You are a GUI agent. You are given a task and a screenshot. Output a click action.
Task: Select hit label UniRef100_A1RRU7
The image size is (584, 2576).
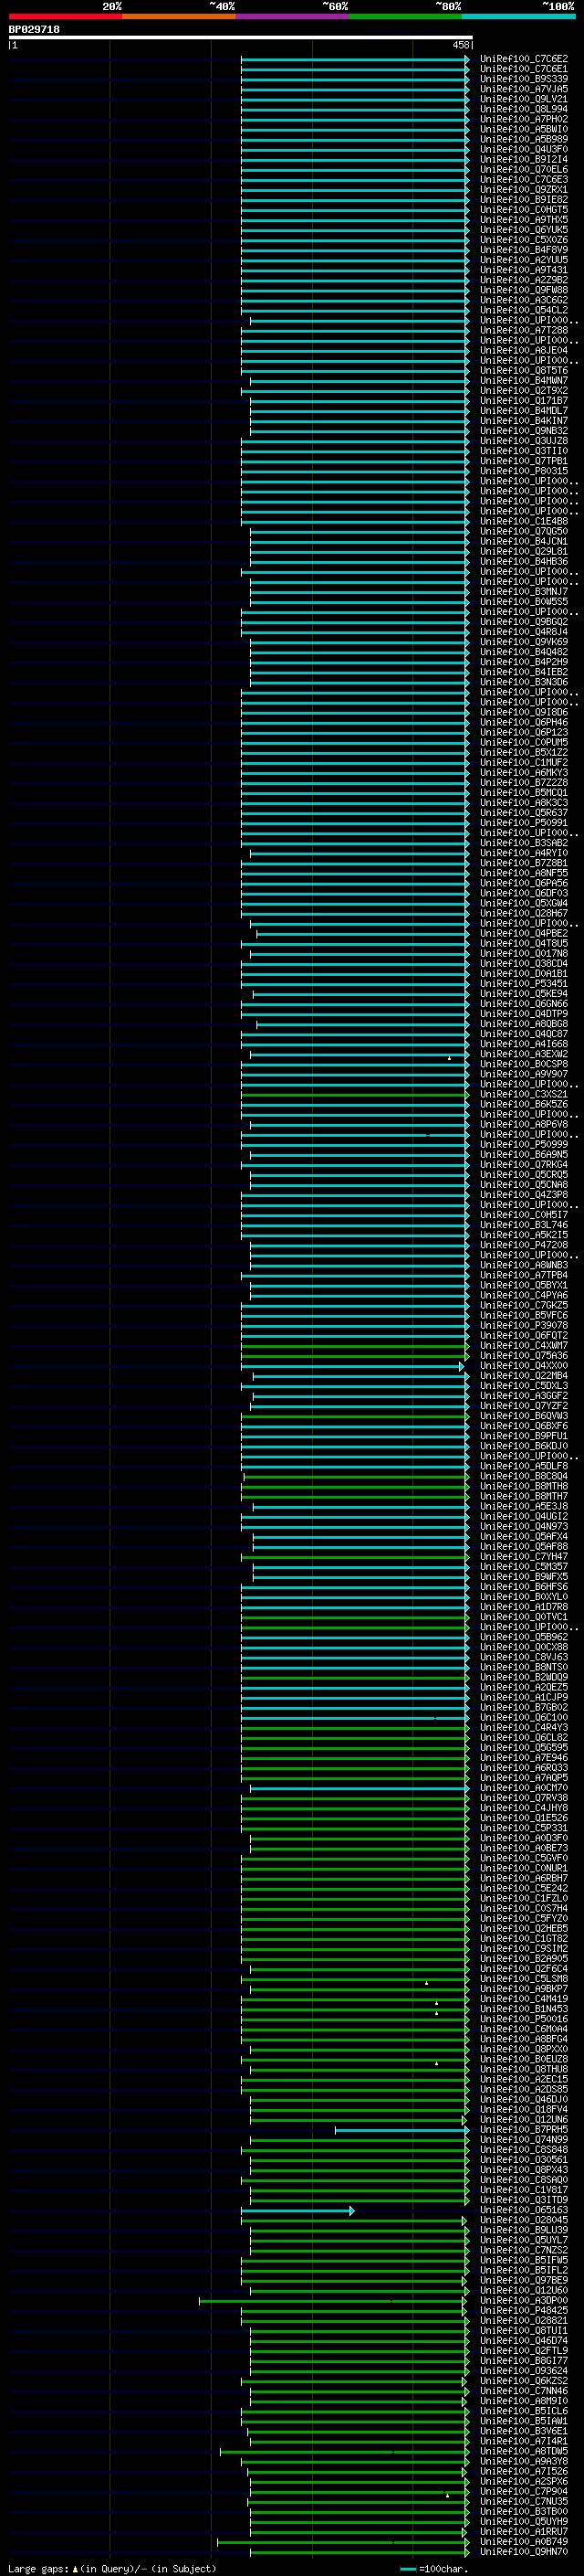[523, 2532]
